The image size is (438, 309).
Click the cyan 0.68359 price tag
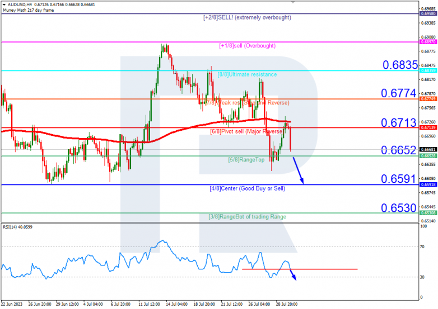428,71
